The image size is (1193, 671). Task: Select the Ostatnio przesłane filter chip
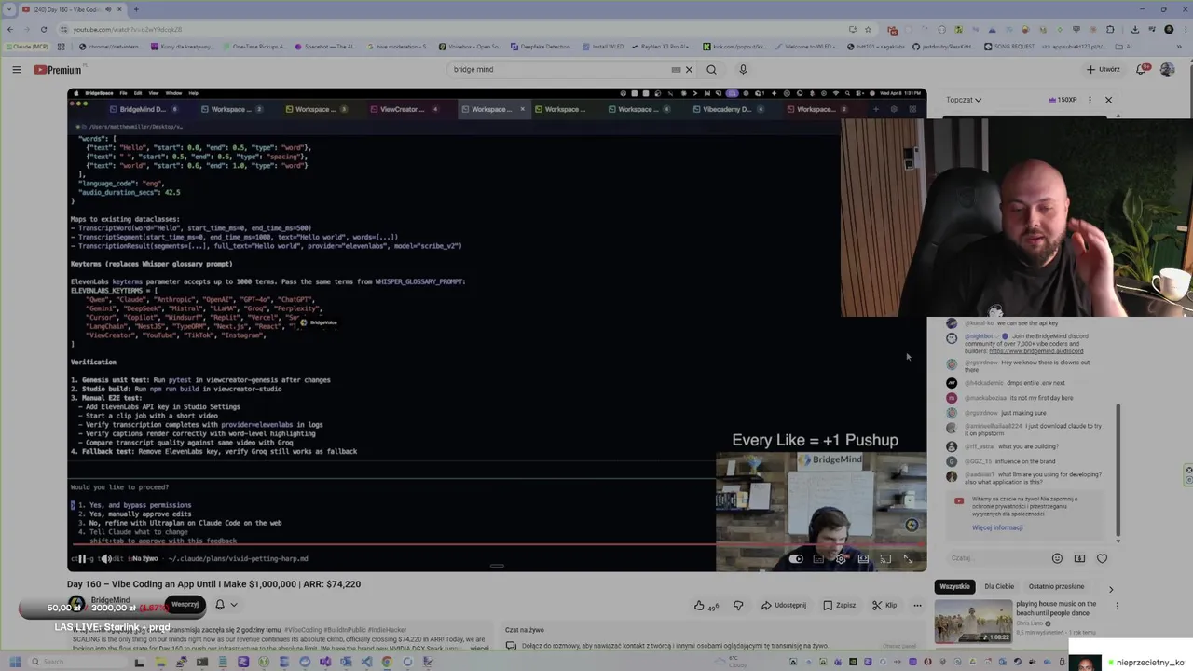pos(1056,586)
